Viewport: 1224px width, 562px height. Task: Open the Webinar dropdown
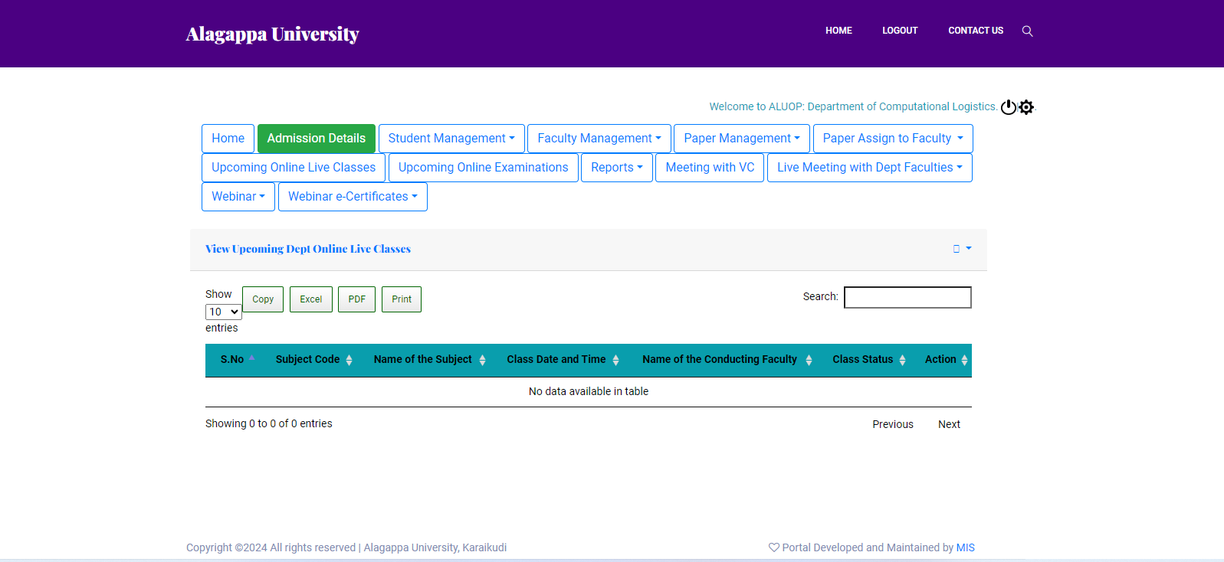pyautogui.click(x=238, y=197)
